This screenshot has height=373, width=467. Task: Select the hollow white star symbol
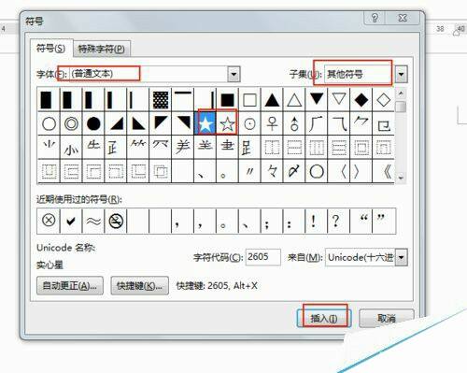[227, 123]
